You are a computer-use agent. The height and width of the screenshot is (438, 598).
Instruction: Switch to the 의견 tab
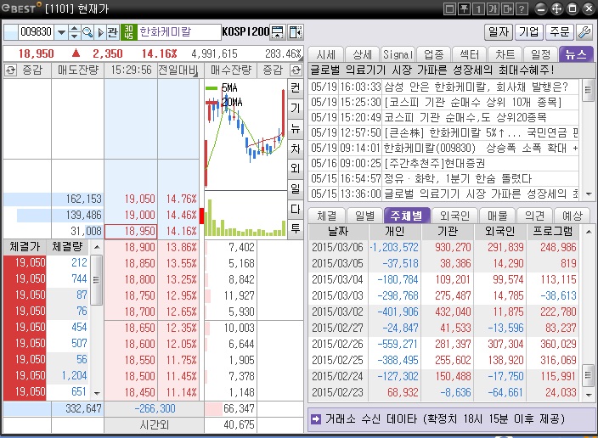[534, 216]
